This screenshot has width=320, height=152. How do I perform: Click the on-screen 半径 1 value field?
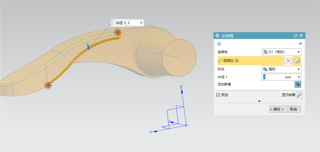pos(133,23)
